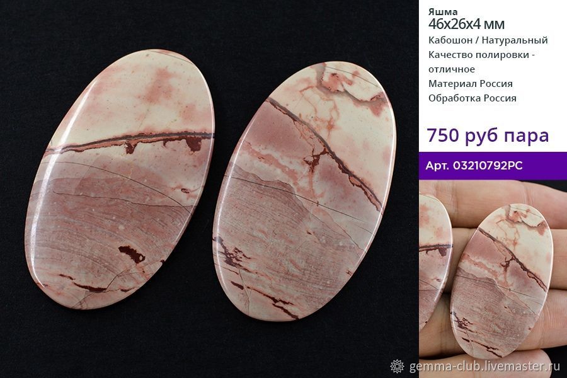The width and height of the screenshot is (567, 378).
Task: Select the 46x26x4 мм dimensions text
Action: (466, 24)
